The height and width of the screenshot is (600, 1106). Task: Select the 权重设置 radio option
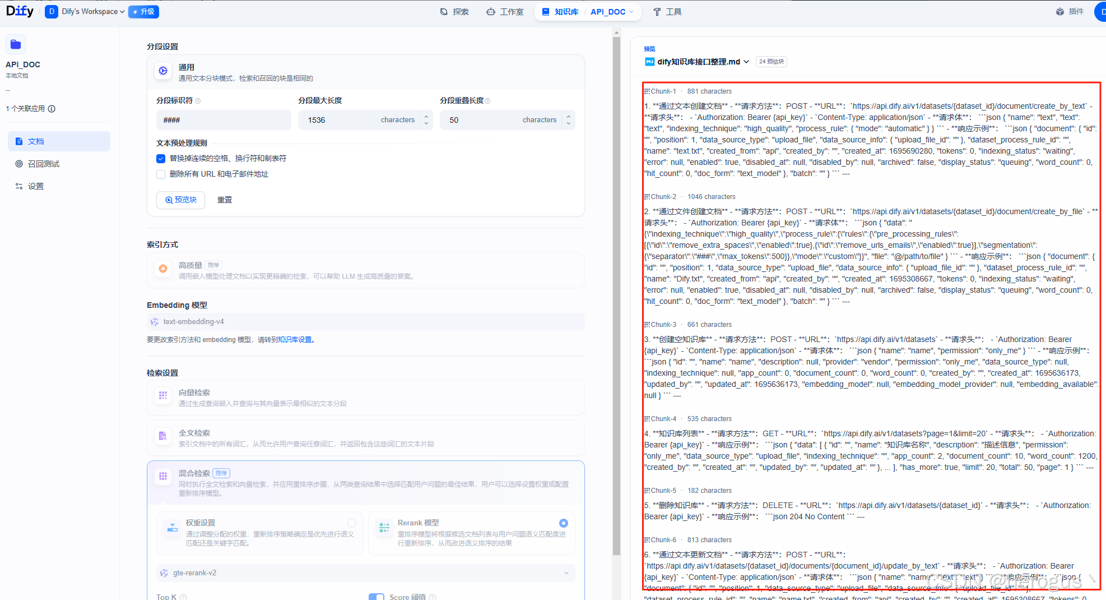pos(352,523)
